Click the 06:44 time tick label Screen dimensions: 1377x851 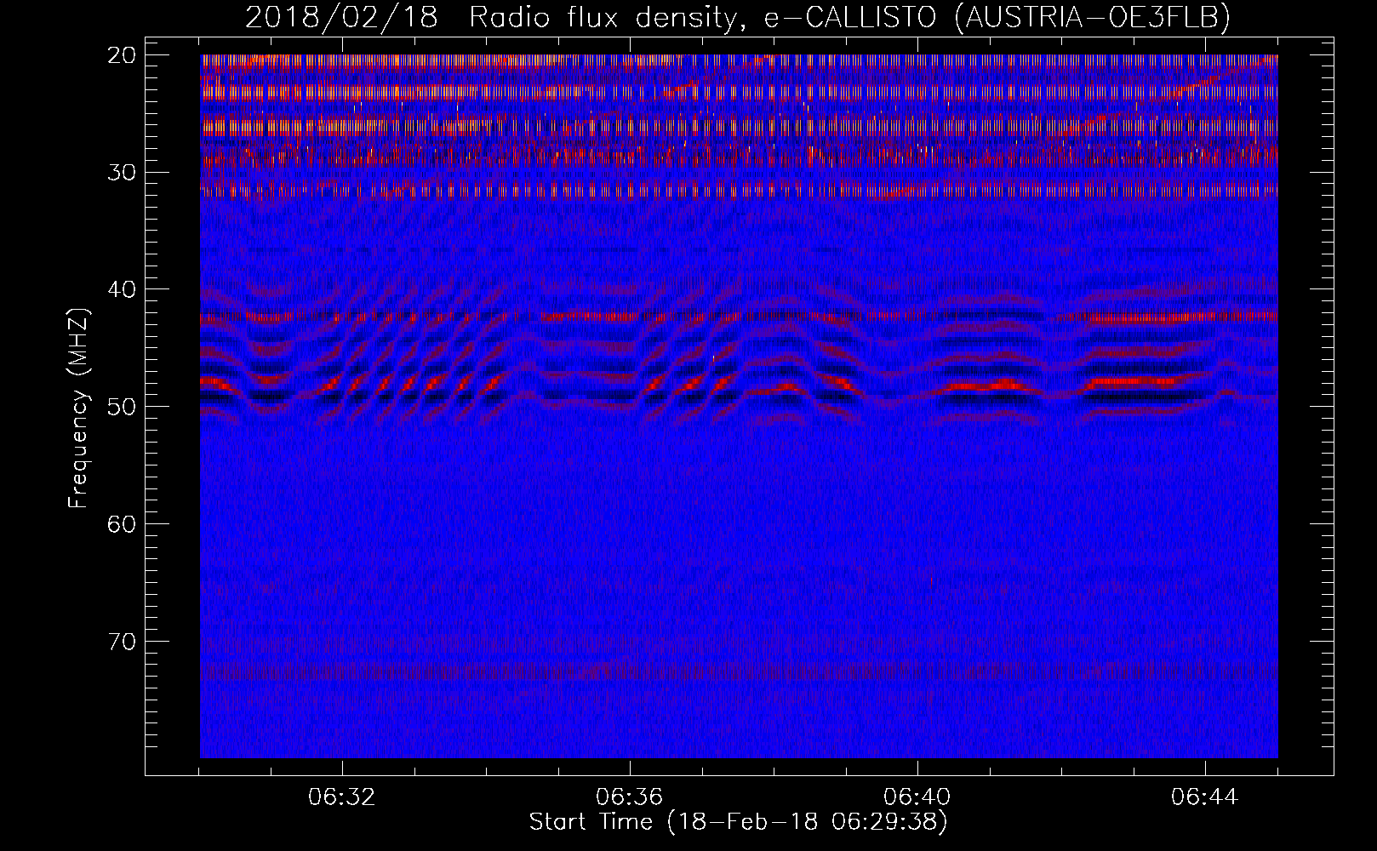[x=1205, y=797]
